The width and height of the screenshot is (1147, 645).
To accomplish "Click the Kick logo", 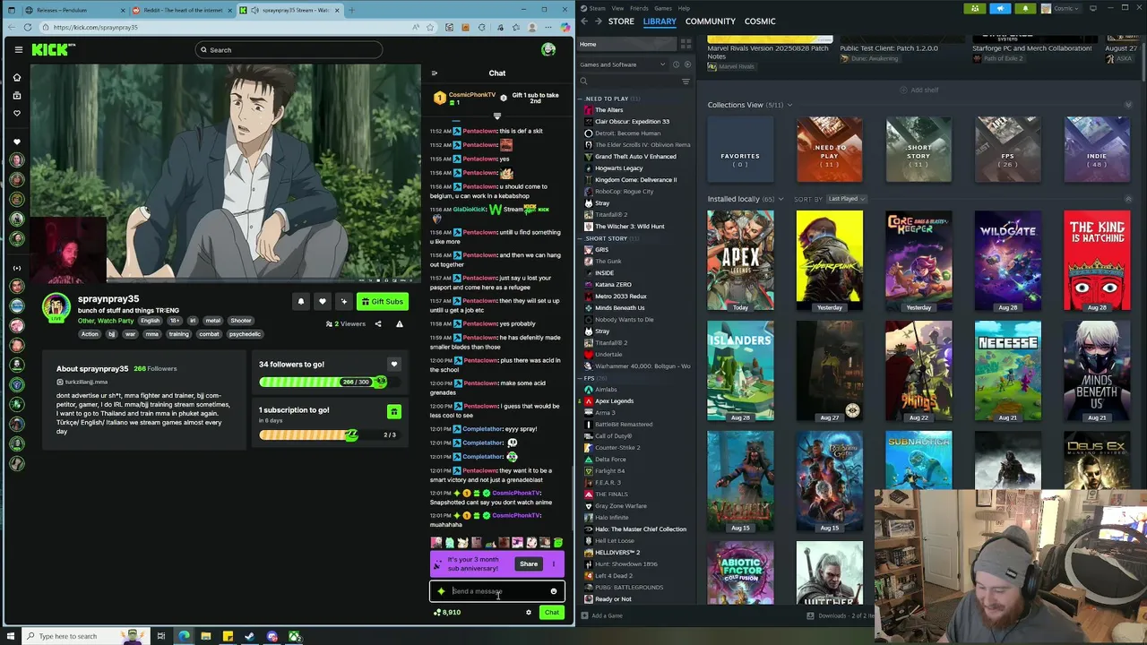I will 52,50.
